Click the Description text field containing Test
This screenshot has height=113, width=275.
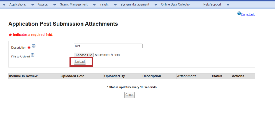pos(108,46)
